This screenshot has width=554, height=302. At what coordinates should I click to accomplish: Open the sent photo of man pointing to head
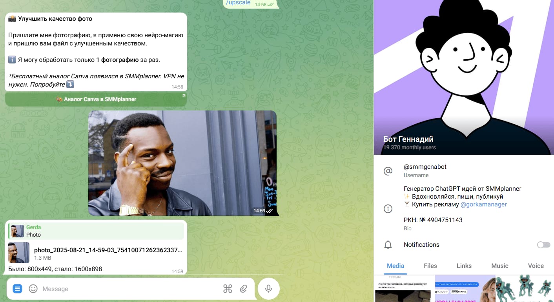(182, 163)
